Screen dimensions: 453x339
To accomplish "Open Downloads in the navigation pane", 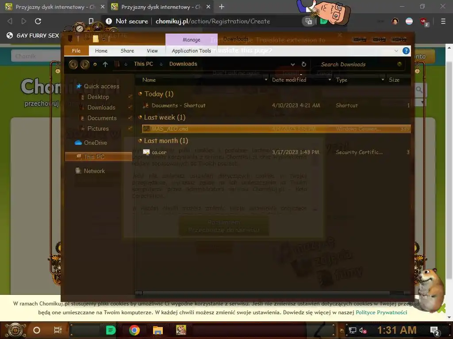I will pos(101,108).
